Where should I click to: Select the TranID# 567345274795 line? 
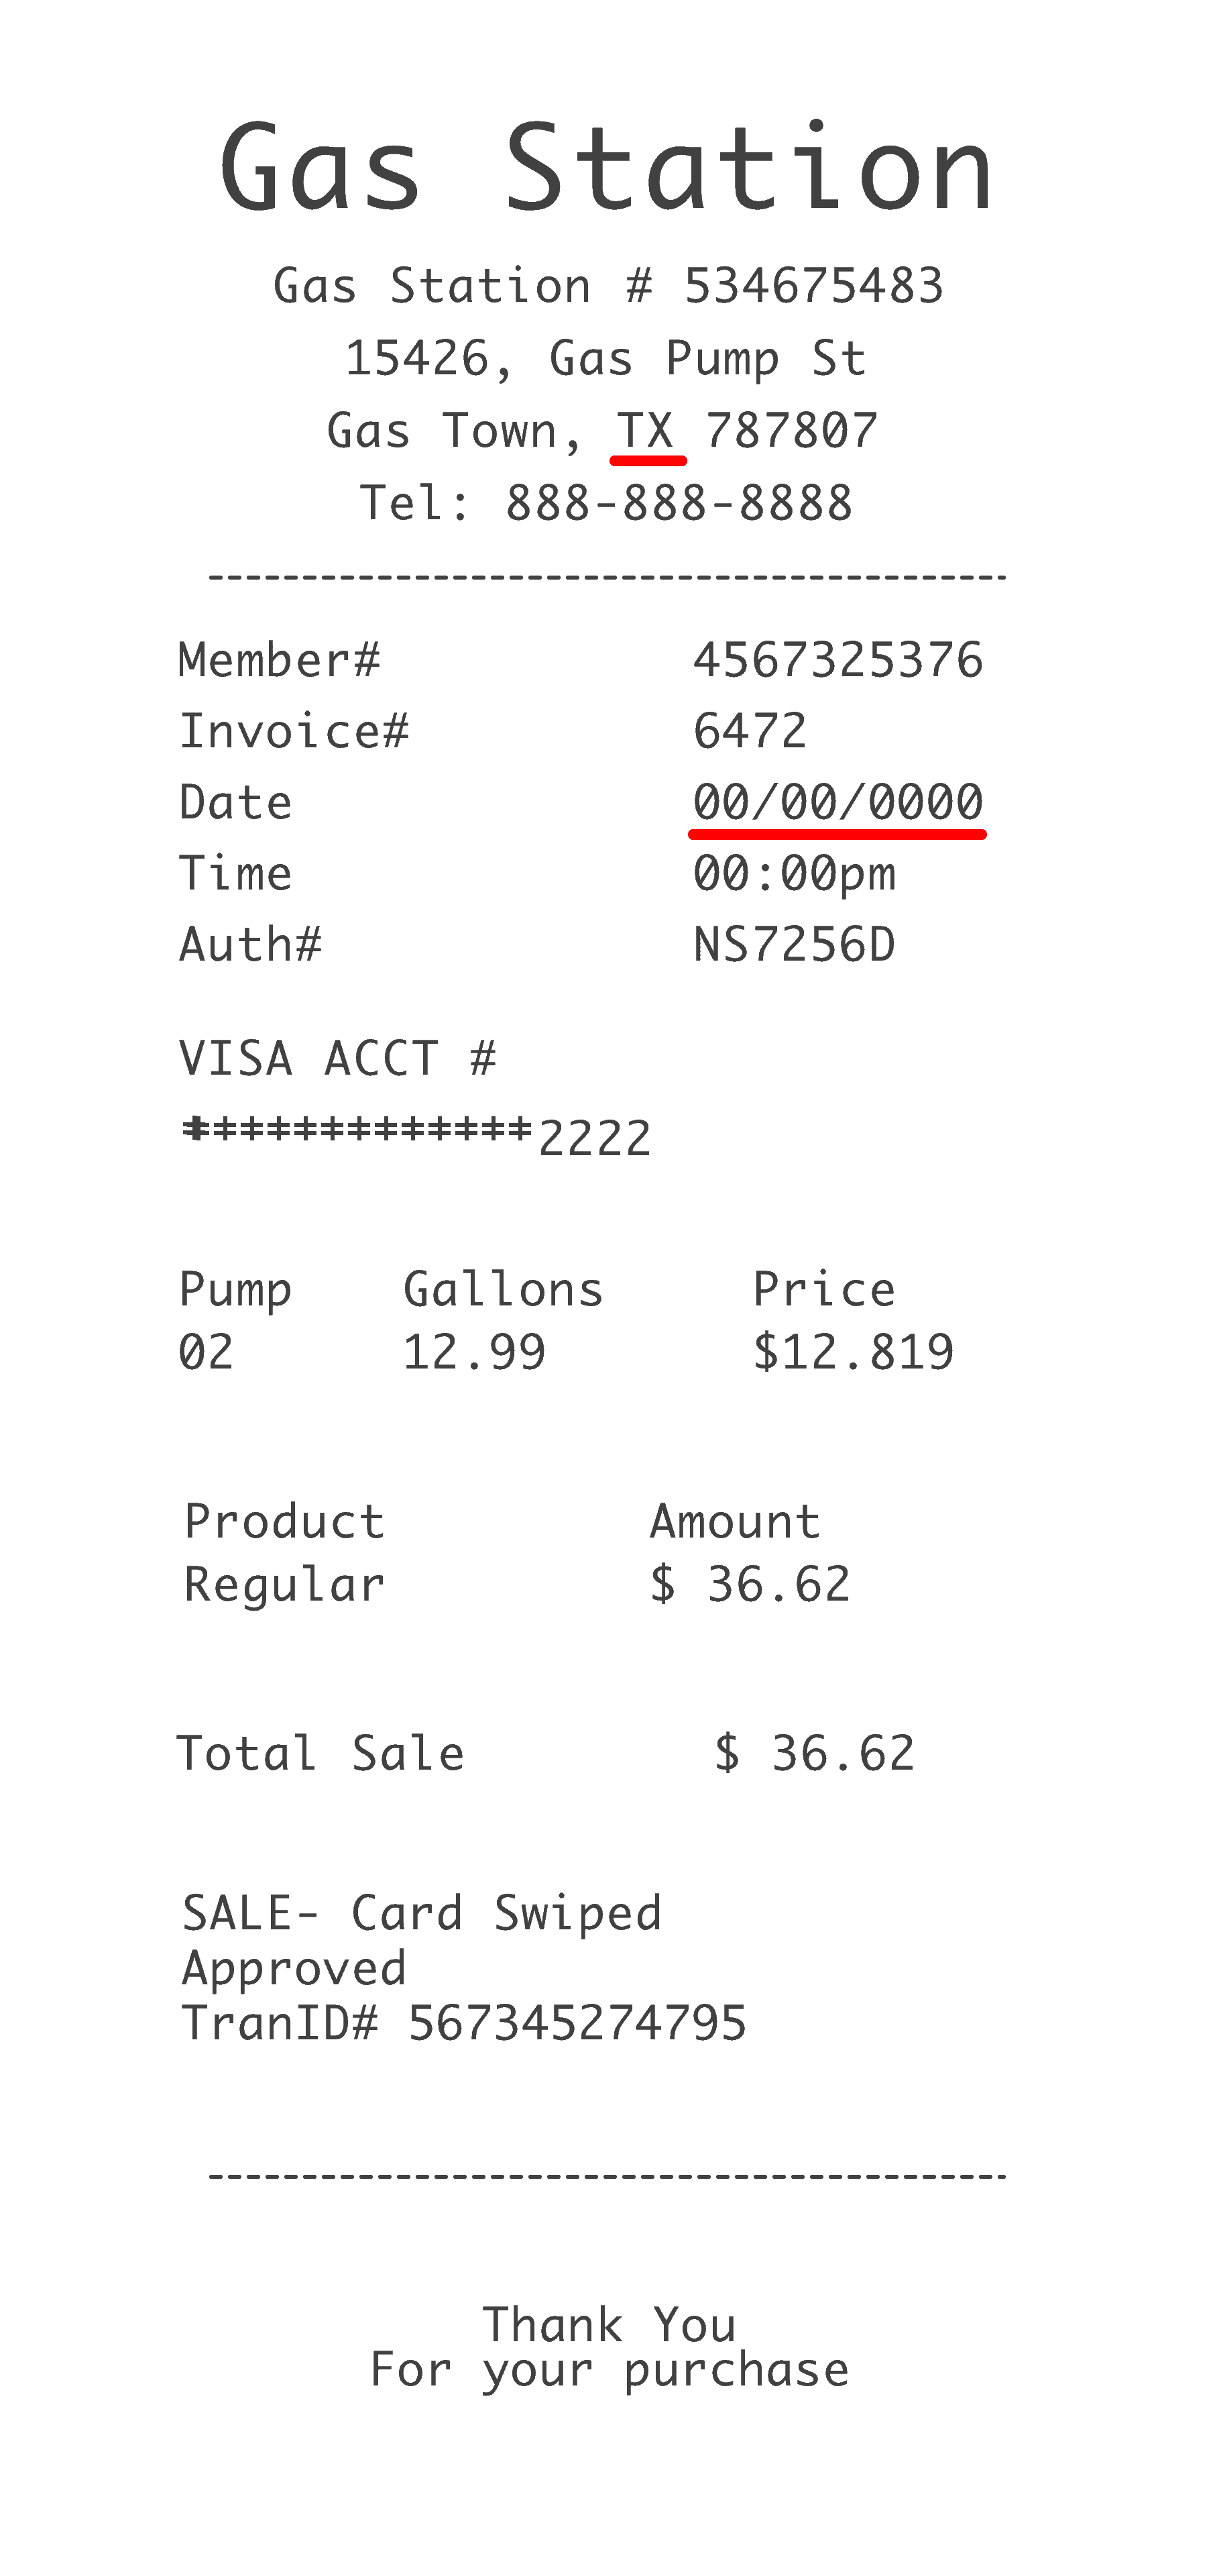463,2023
